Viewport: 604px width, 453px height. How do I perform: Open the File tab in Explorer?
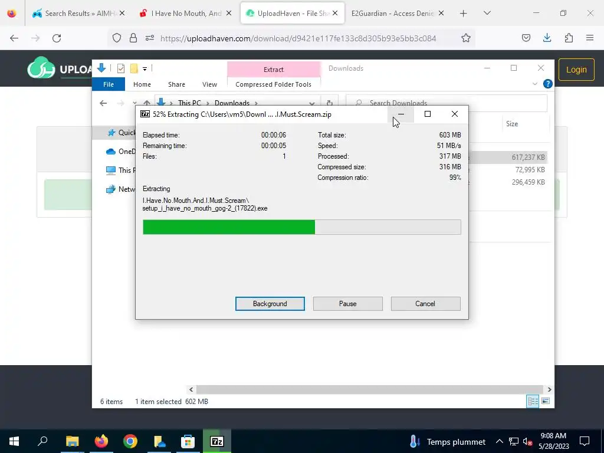[109, 84]
